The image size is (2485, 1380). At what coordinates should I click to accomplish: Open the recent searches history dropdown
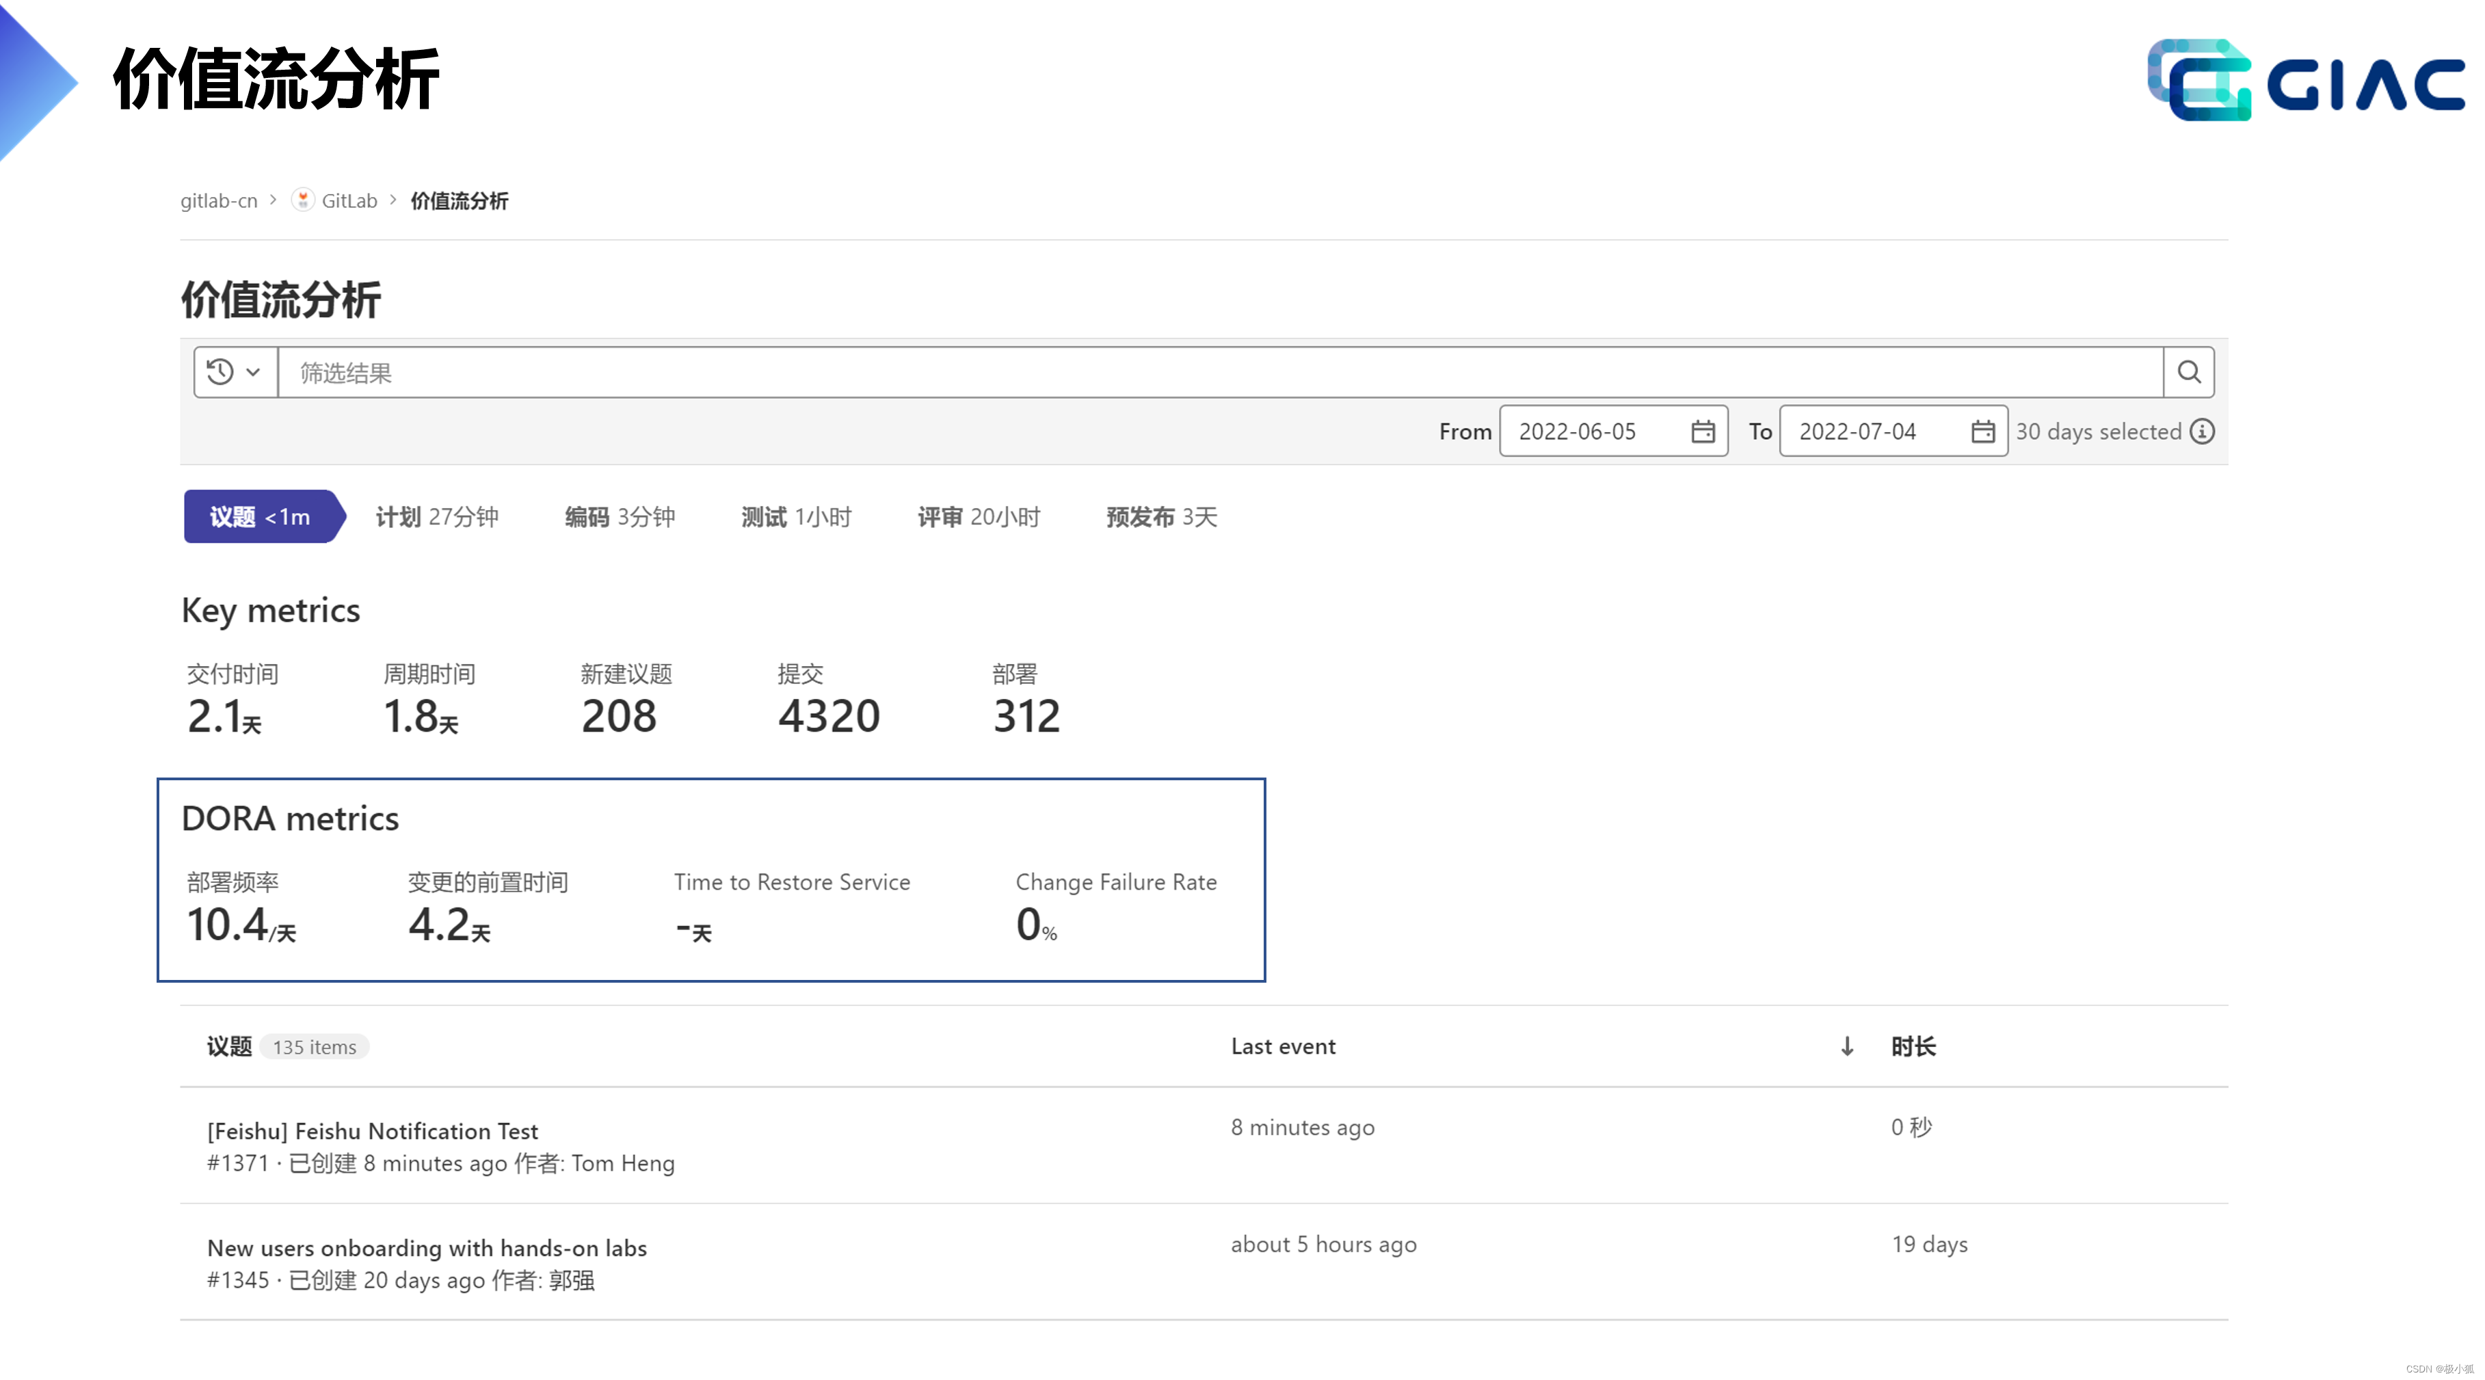coord(235,373)
